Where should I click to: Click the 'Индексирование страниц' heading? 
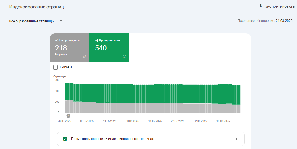pyautogui.click(x=36, y=7)
